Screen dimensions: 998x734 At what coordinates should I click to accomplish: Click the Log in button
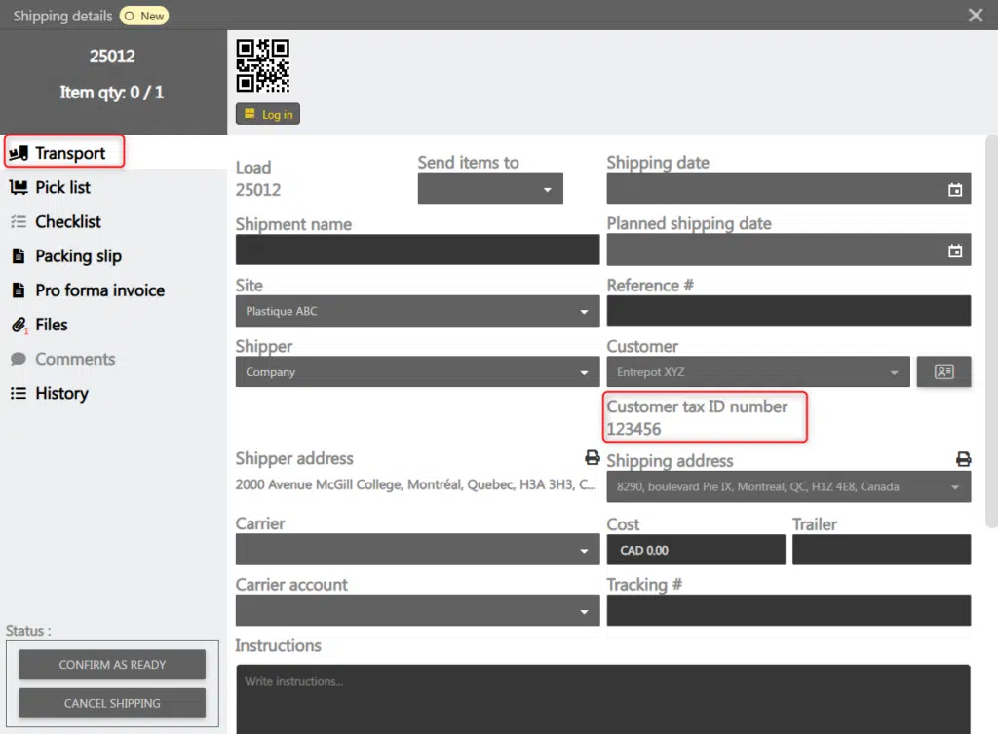coord(268,114)
